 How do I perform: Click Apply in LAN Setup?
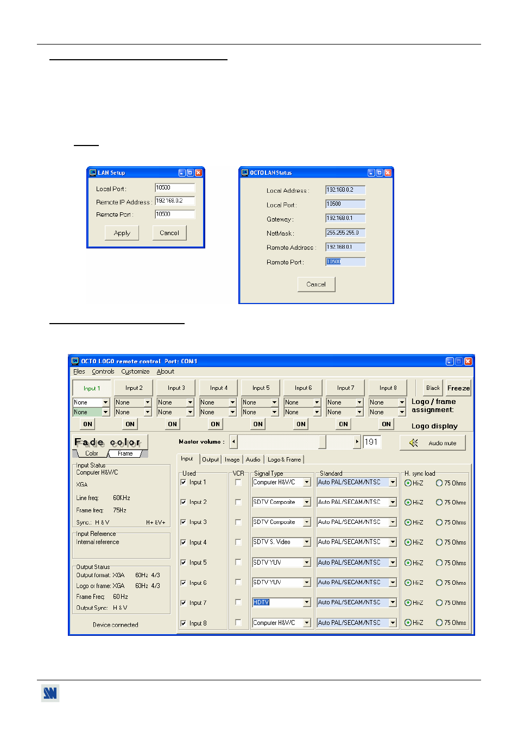[122, 233]
